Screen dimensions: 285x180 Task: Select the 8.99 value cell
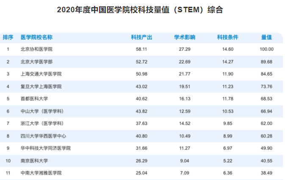(x=227, y=136)
